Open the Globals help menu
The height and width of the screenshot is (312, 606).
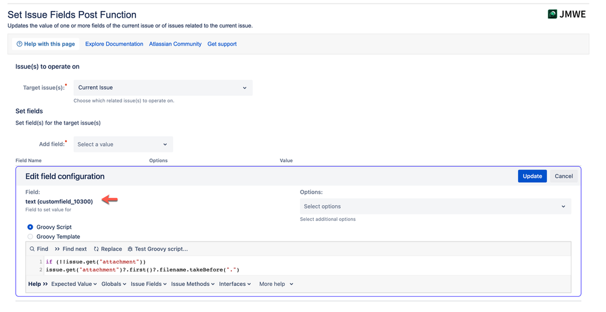click(x=114, y=284)
